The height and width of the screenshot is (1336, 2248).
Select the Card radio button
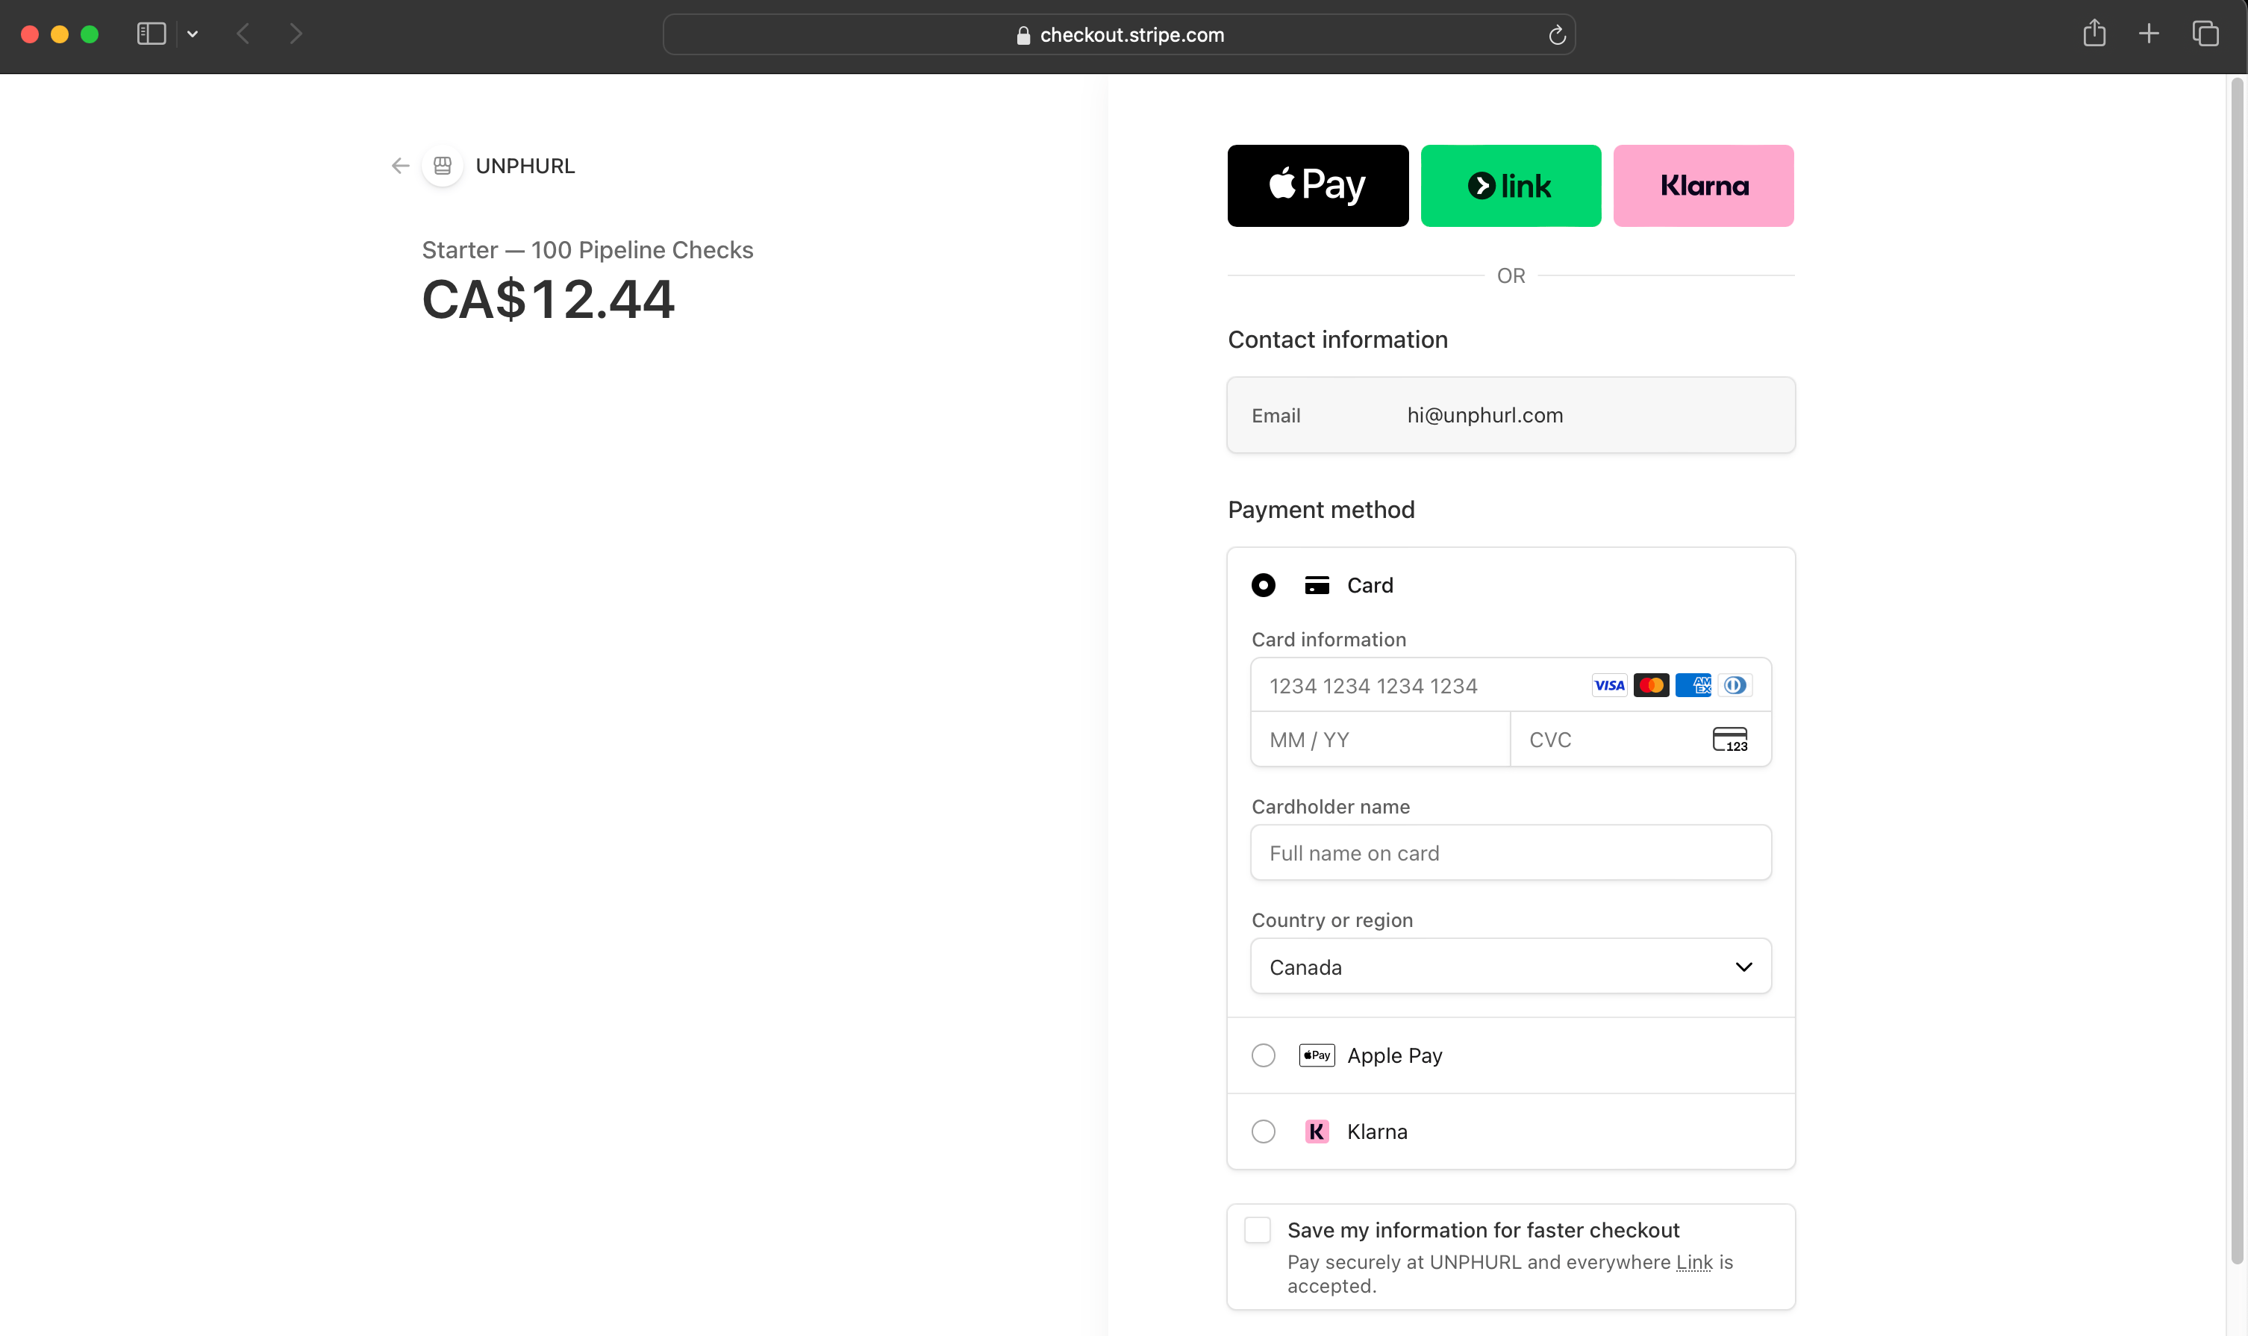click(1263, 585)
